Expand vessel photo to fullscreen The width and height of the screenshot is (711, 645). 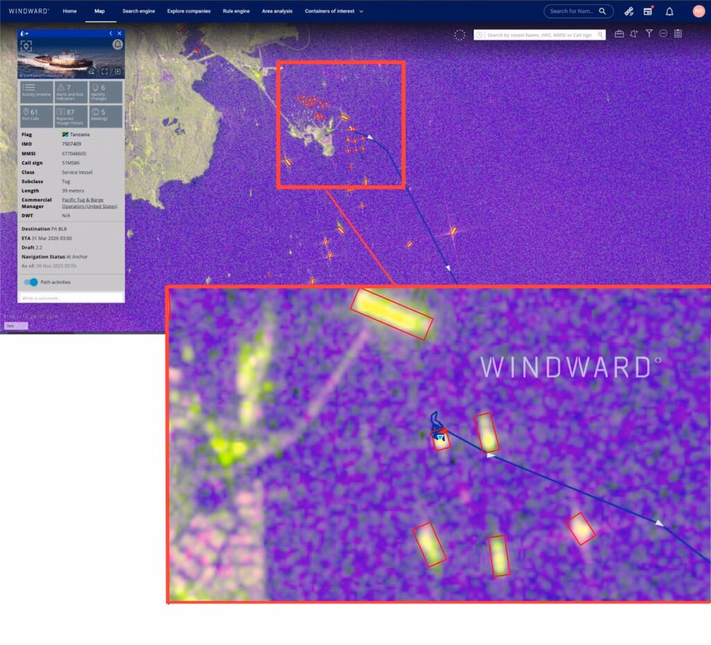click(x=104, y=71)
